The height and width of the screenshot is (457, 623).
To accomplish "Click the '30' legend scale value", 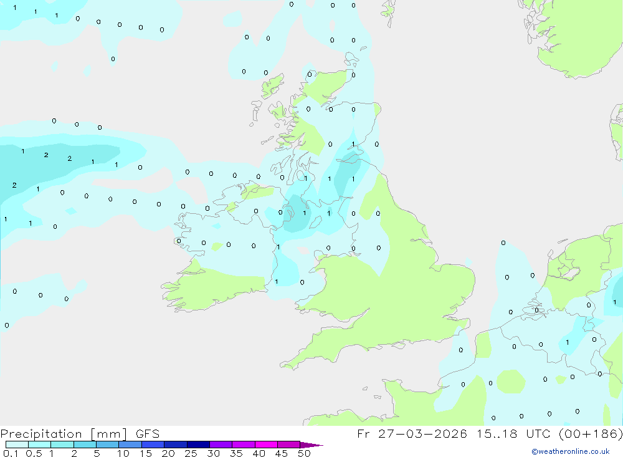I will point(214,453).
